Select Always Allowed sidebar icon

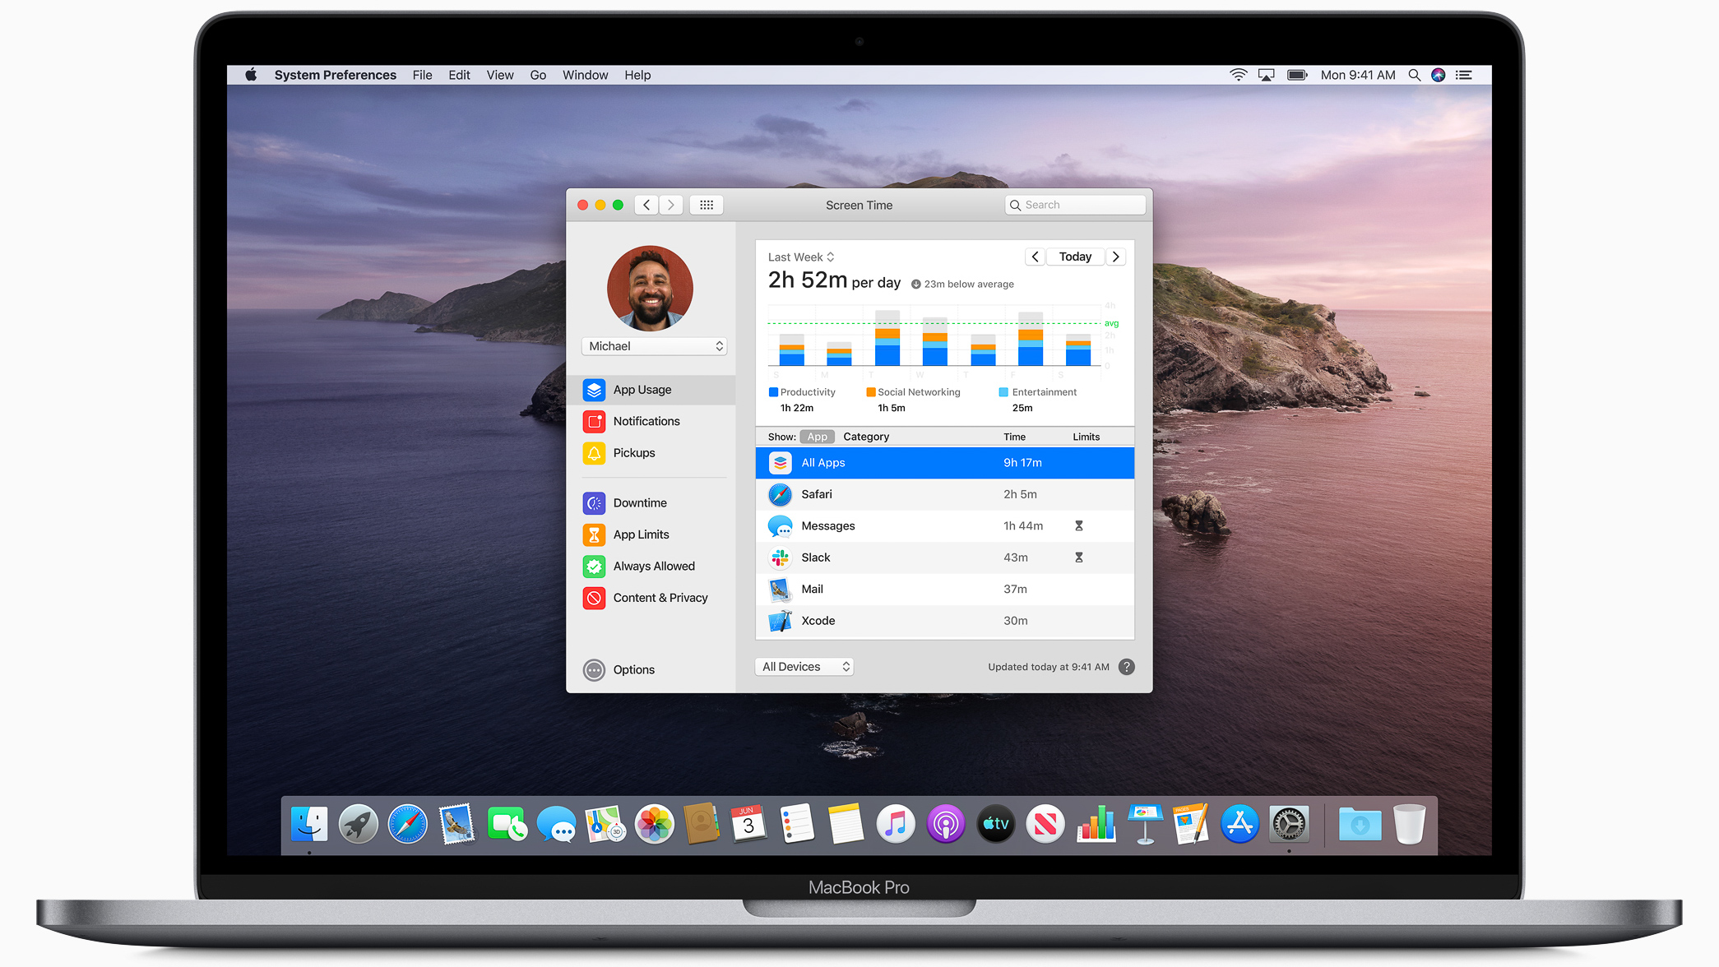[x=595, y=566]
